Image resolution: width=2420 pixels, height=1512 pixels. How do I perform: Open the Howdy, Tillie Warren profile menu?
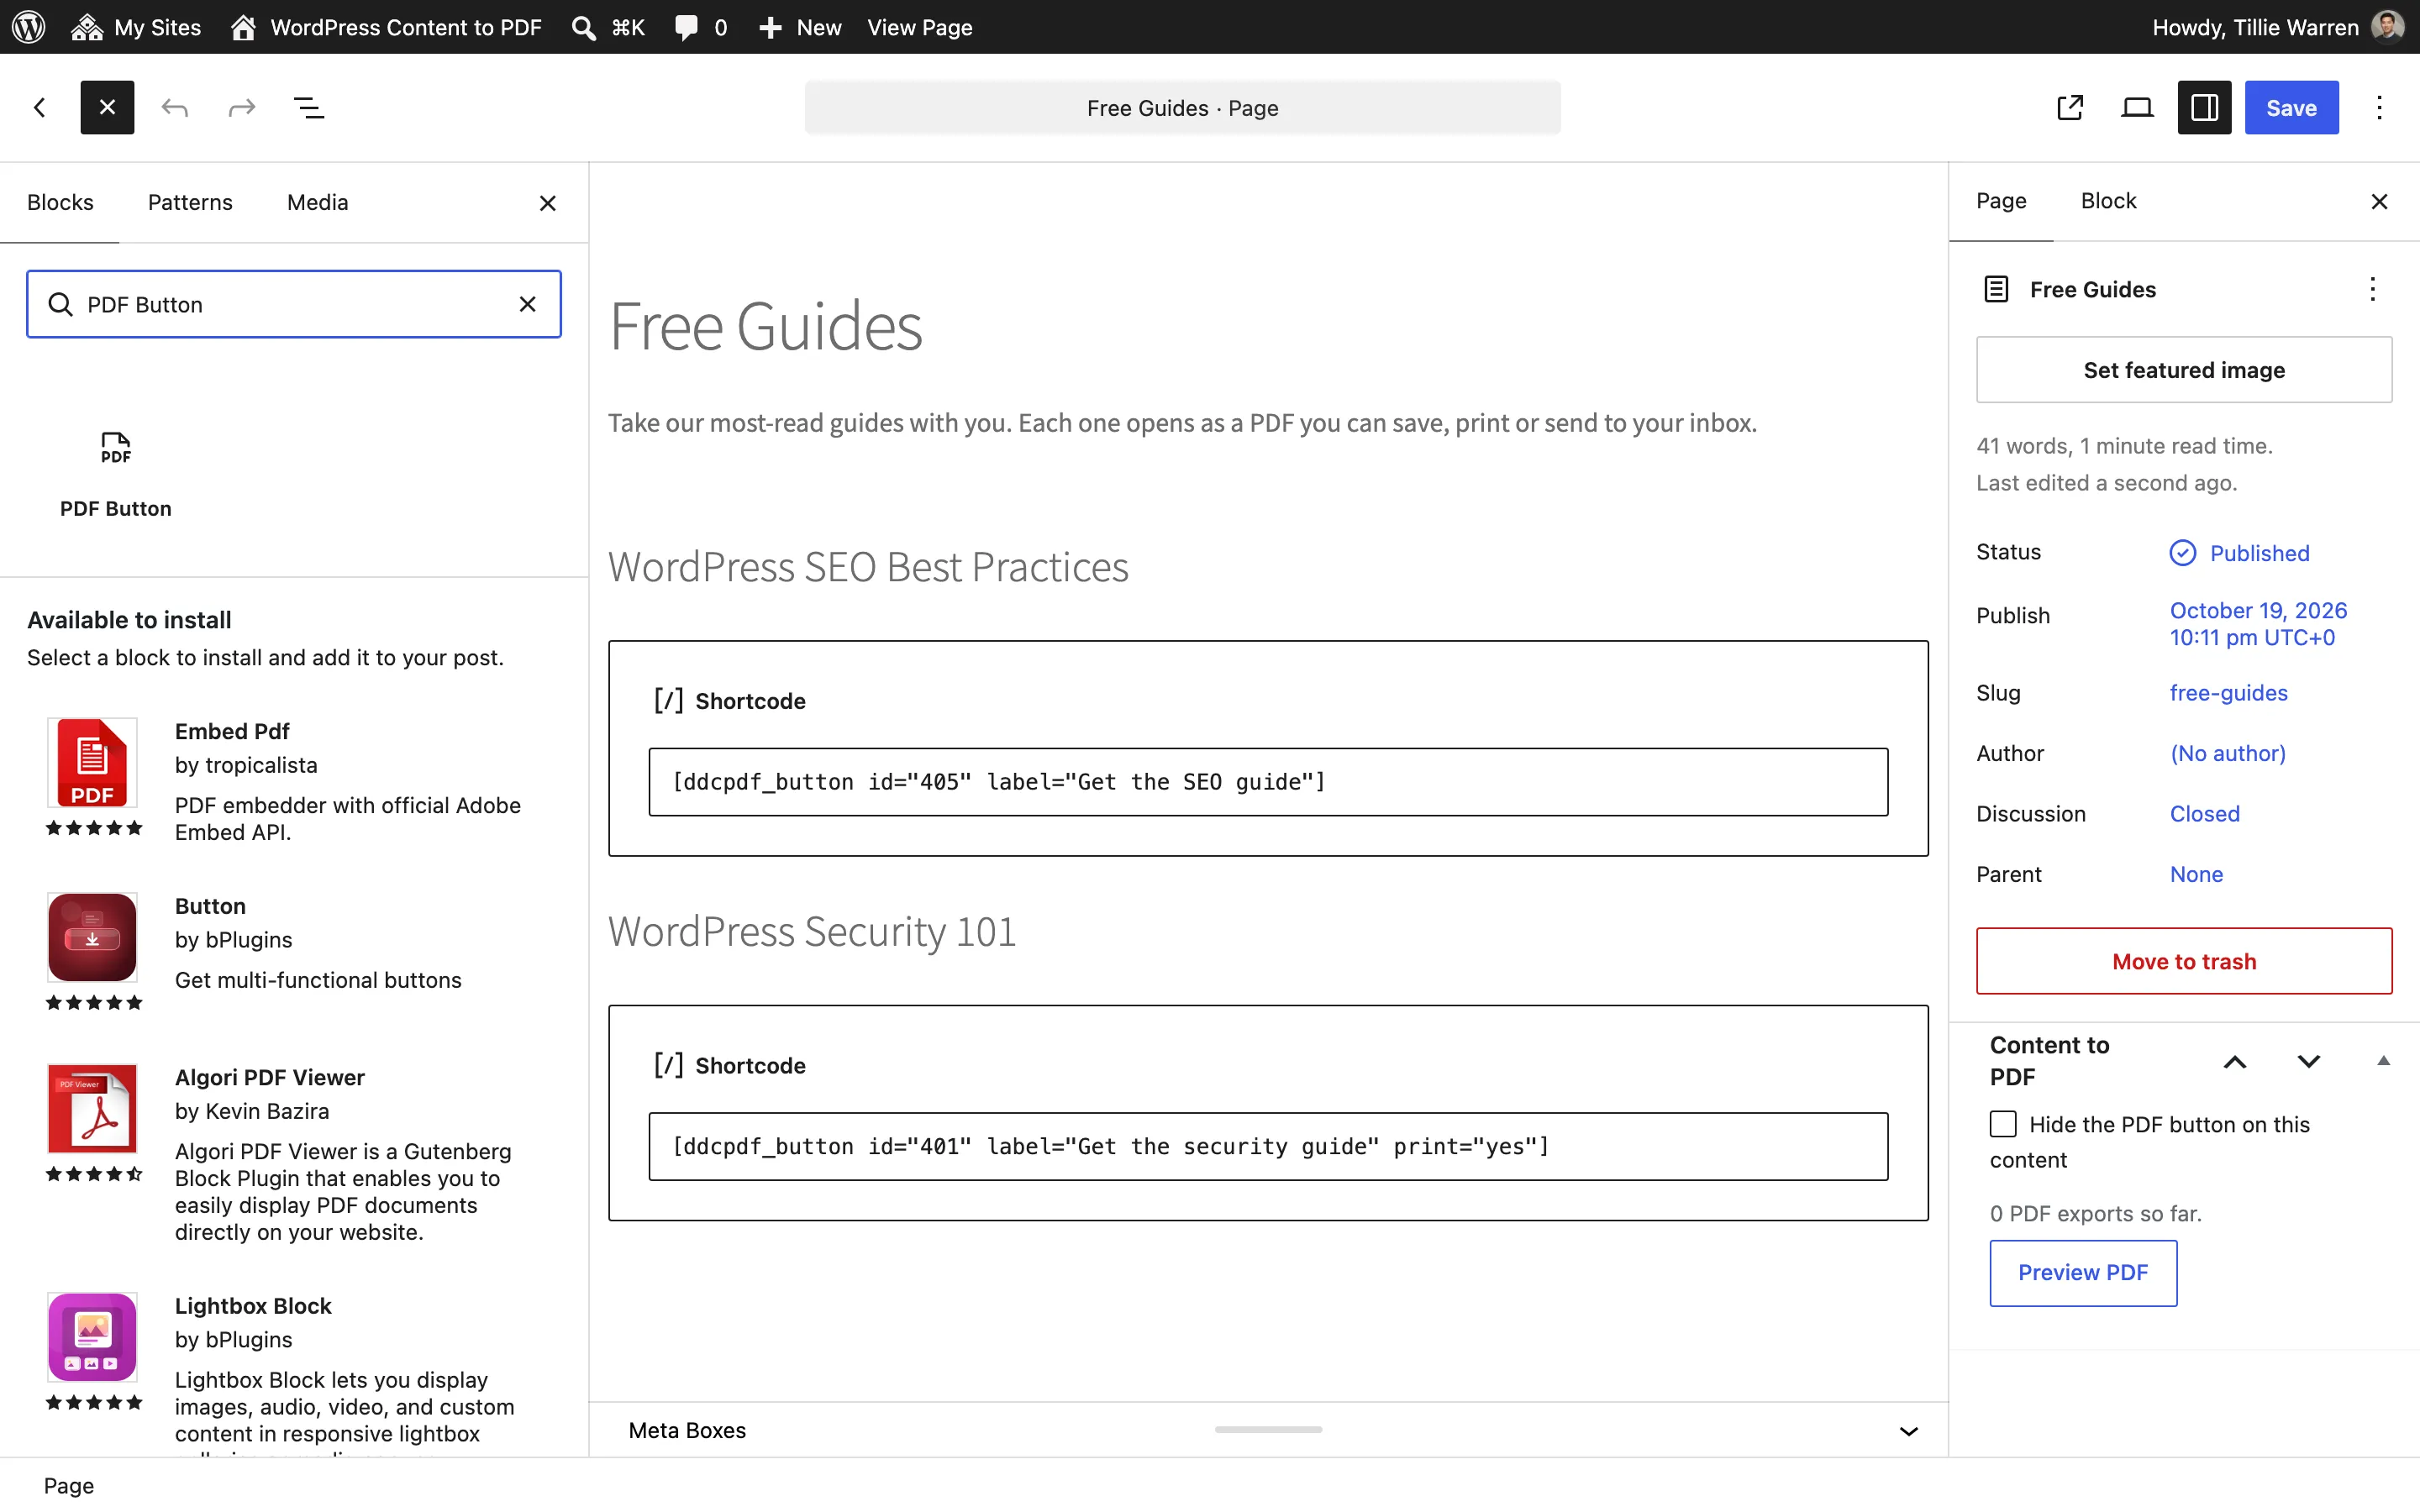point(2276,27)
